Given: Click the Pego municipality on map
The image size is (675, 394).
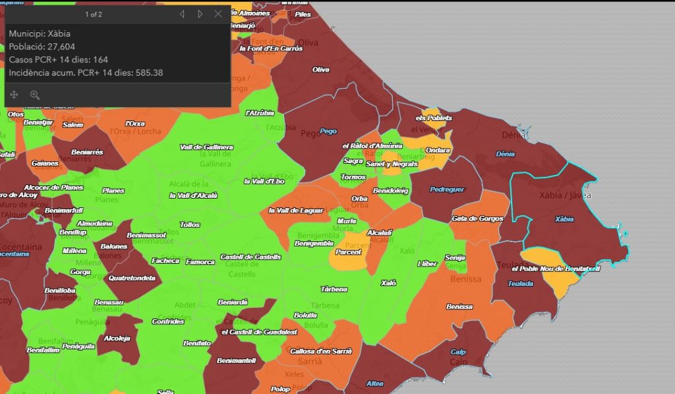Looking at the screenshot, I should point(328,131).
